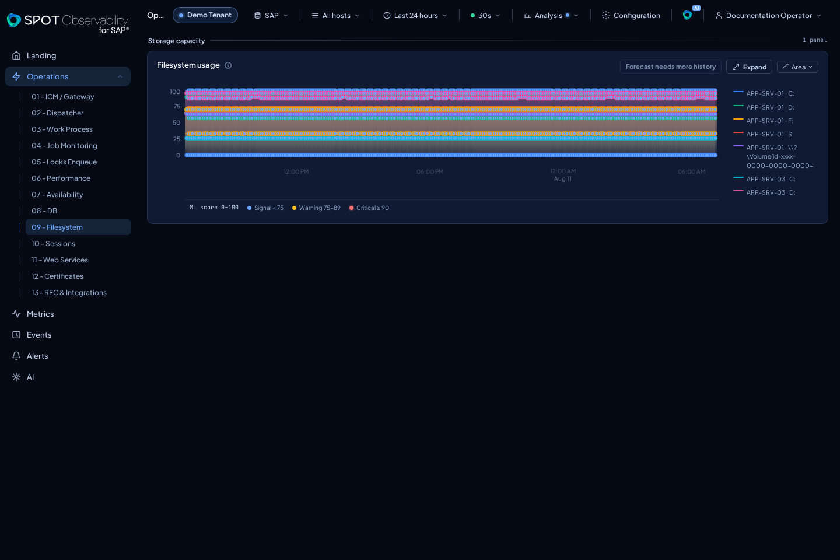Click the Landing home icon

(16, 55)
